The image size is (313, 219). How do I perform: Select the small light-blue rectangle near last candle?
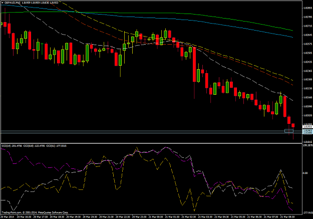289,131
